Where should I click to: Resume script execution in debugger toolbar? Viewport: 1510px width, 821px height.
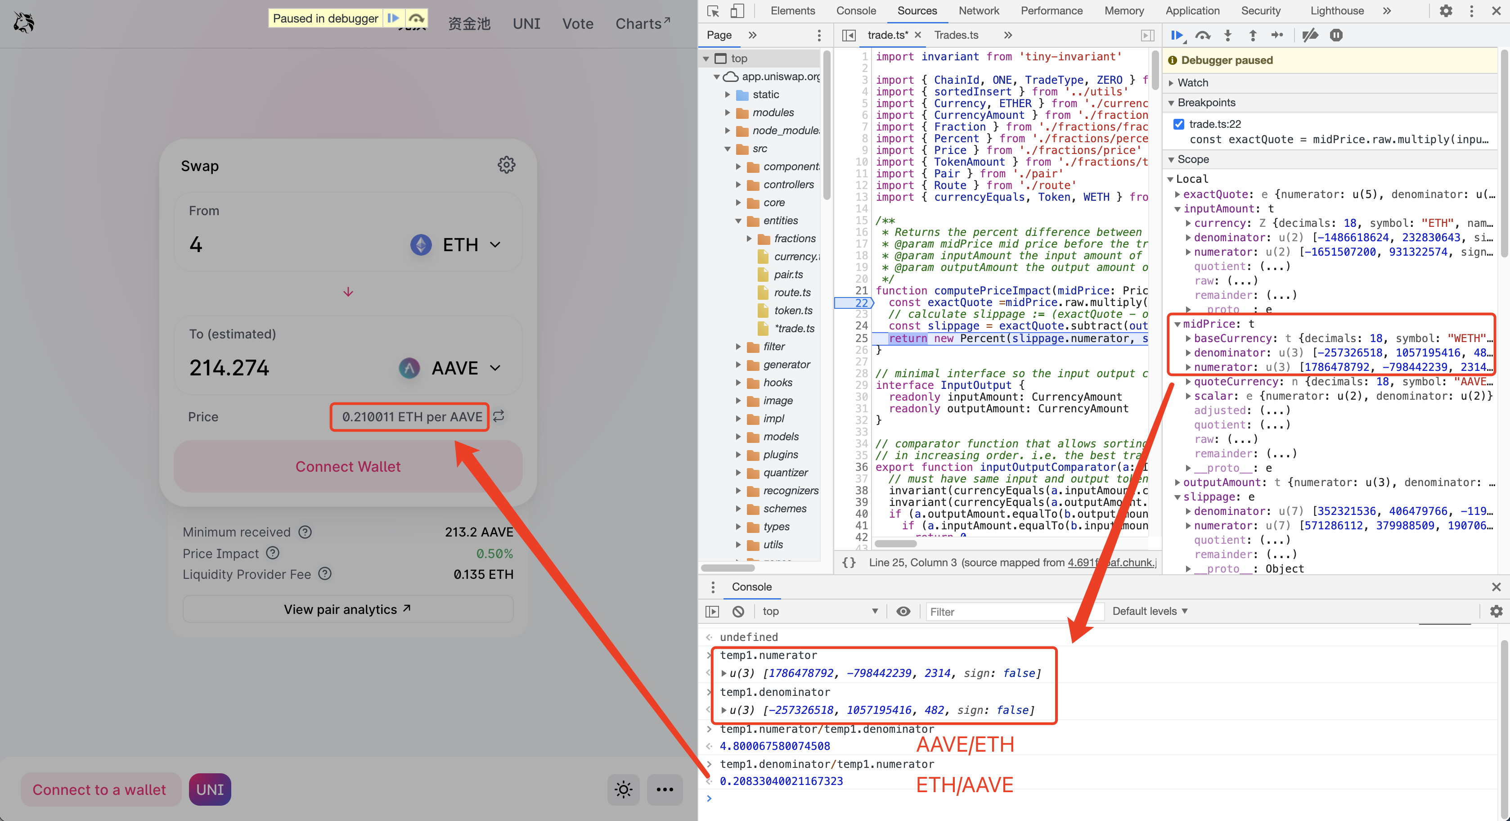click(x=1177, y=35)
